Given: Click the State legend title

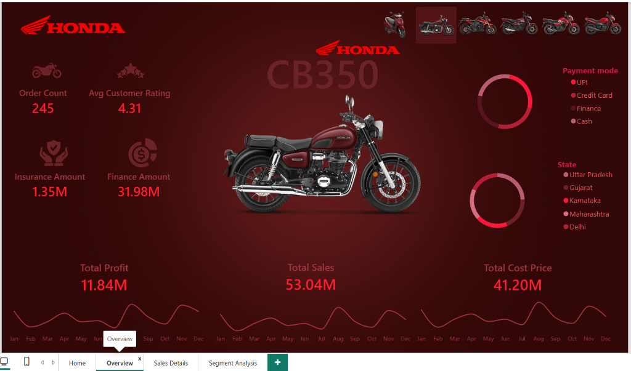Looking at the screenshot, I should coord(567,164).
